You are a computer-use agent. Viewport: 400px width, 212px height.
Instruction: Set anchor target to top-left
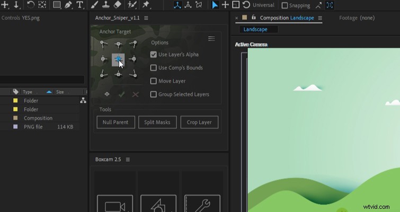tap(103, 44)
